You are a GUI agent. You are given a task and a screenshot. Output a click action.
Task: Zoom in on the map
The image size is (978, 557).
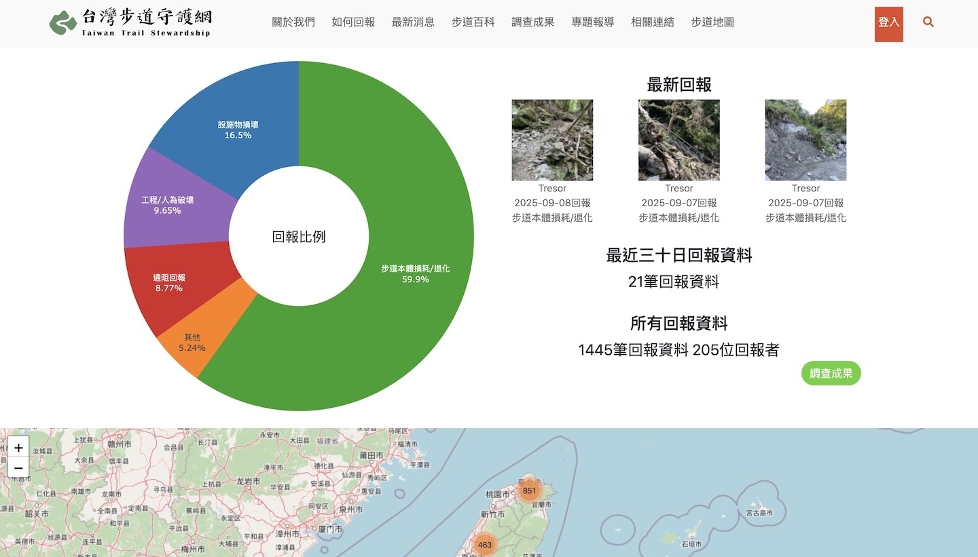[x=18, y=448]
